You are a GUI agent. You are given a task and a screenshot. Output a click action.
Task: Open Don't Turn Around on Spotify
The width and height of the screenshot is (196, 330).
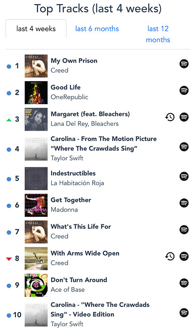click(184, 283)
